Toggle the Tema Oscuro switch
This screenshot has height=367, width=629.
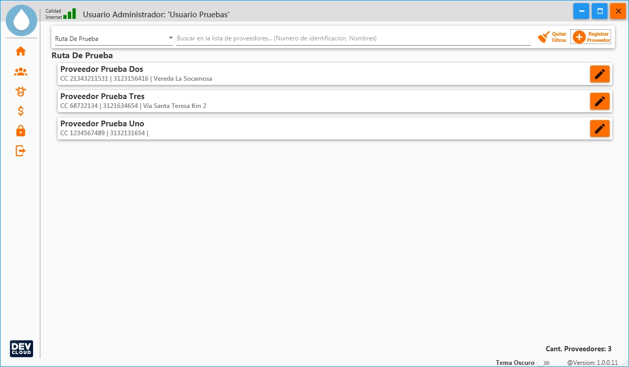click(544, 363)
